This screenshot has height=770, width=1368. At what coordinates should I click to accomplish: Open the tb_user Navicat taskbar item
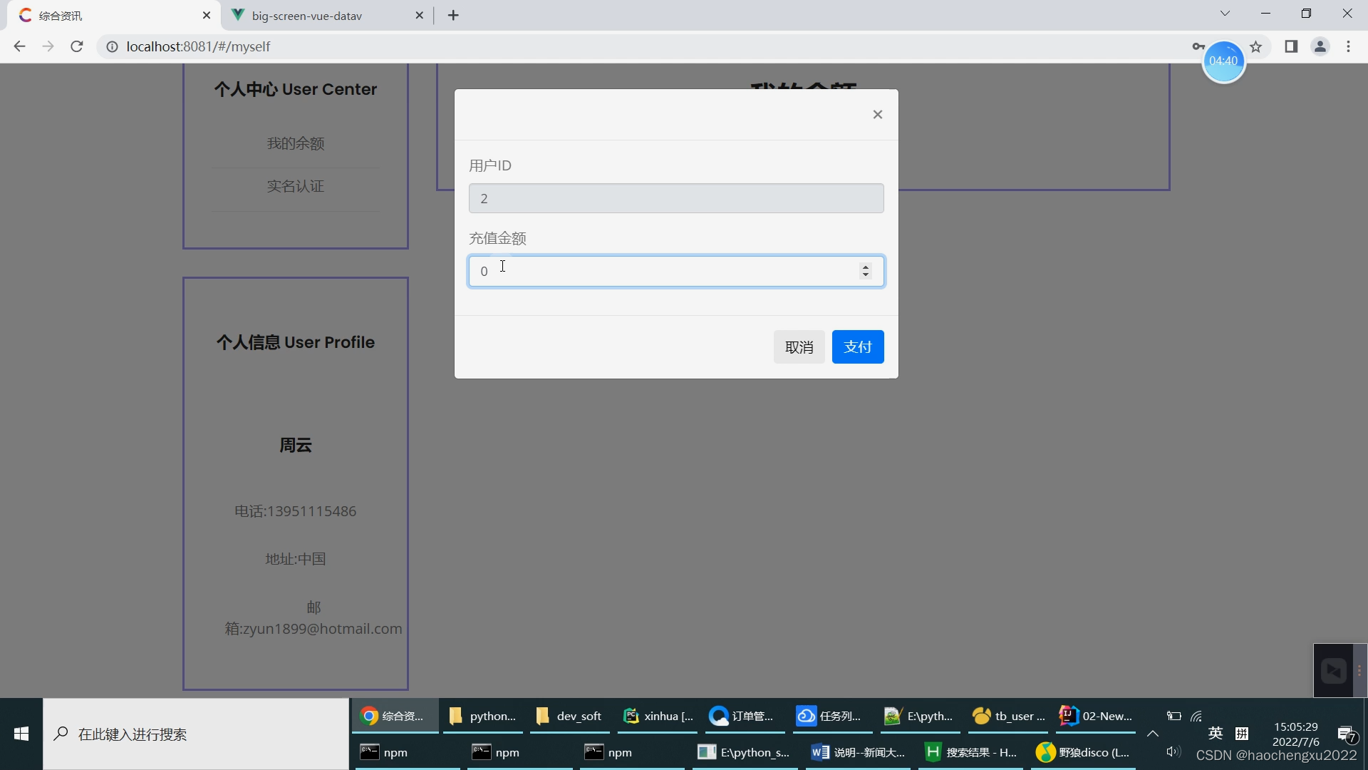pyautogui.click(x=1007, y=716)
